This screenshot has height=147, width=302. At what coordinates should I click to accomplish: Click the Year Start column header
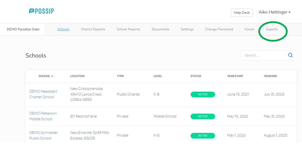pyautogui.click(x=235, y=76)
